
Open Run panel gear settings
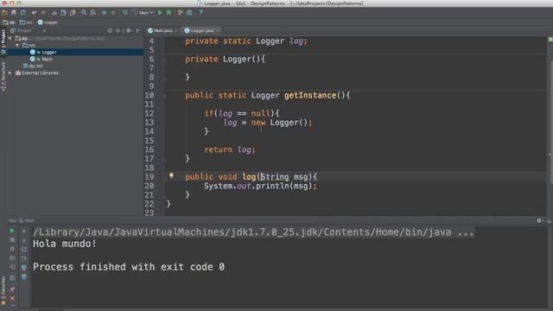tap(539, 220)
